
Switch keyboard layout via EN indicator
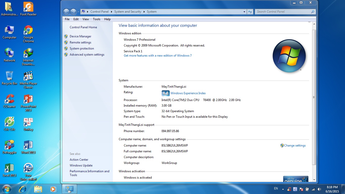pyautogui.click(x=276, y=189)
